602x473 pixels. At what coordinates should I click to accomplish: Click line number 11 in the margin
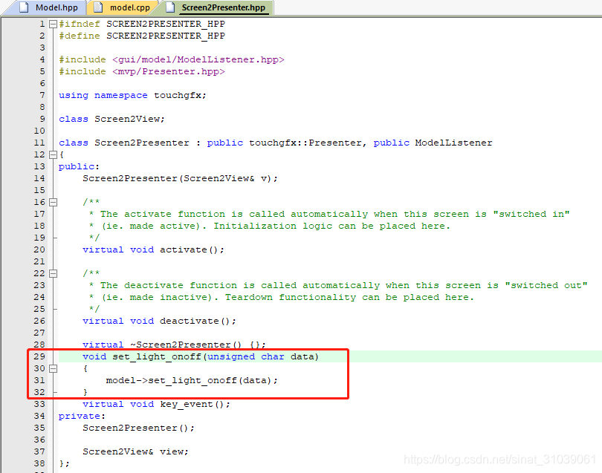[39, 143]
